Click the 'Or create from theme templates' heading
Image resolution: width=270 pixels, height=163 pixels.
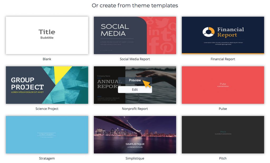click(x=135, y=5)
